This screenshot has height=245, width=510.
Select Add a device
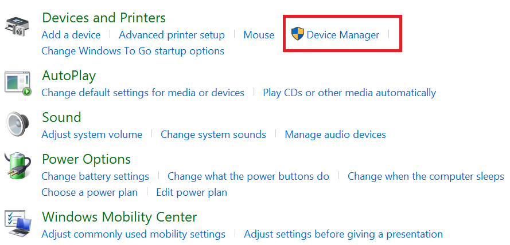pos(71,35)
